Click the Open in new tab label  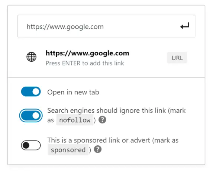click(73, 92)
